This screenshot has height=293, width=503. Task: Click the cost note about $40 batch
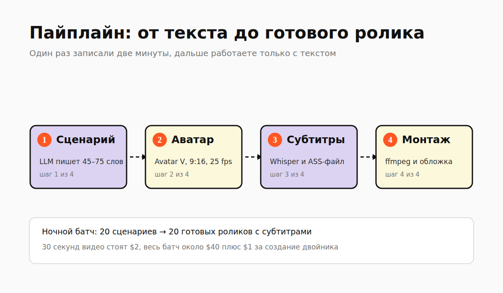click(x=190, y=247)
